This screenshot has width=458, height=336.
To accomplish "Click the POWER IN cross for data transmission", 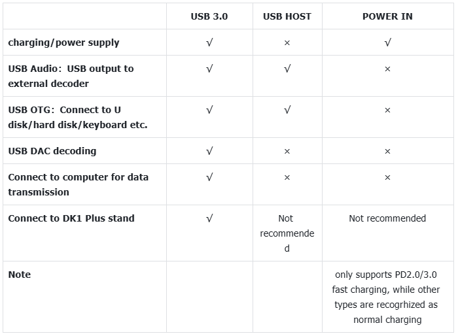I will point(387,177).
